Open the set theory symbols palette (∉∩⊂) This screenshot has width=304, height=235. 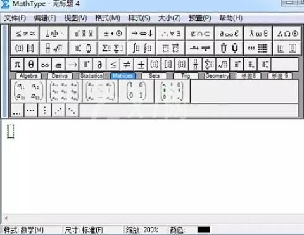pyautogui.click(x=200, y=34)
